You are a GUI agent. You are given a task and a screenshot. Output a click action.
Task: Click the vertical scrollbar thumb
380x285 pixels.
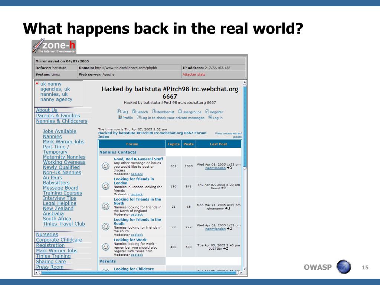coord(245,127)
